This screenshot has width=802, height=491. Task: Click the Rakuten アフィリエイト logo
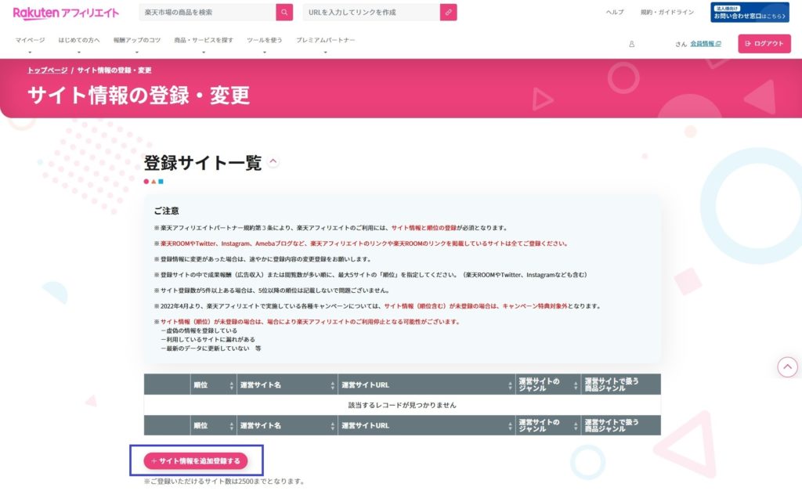[x=66, y=13]
